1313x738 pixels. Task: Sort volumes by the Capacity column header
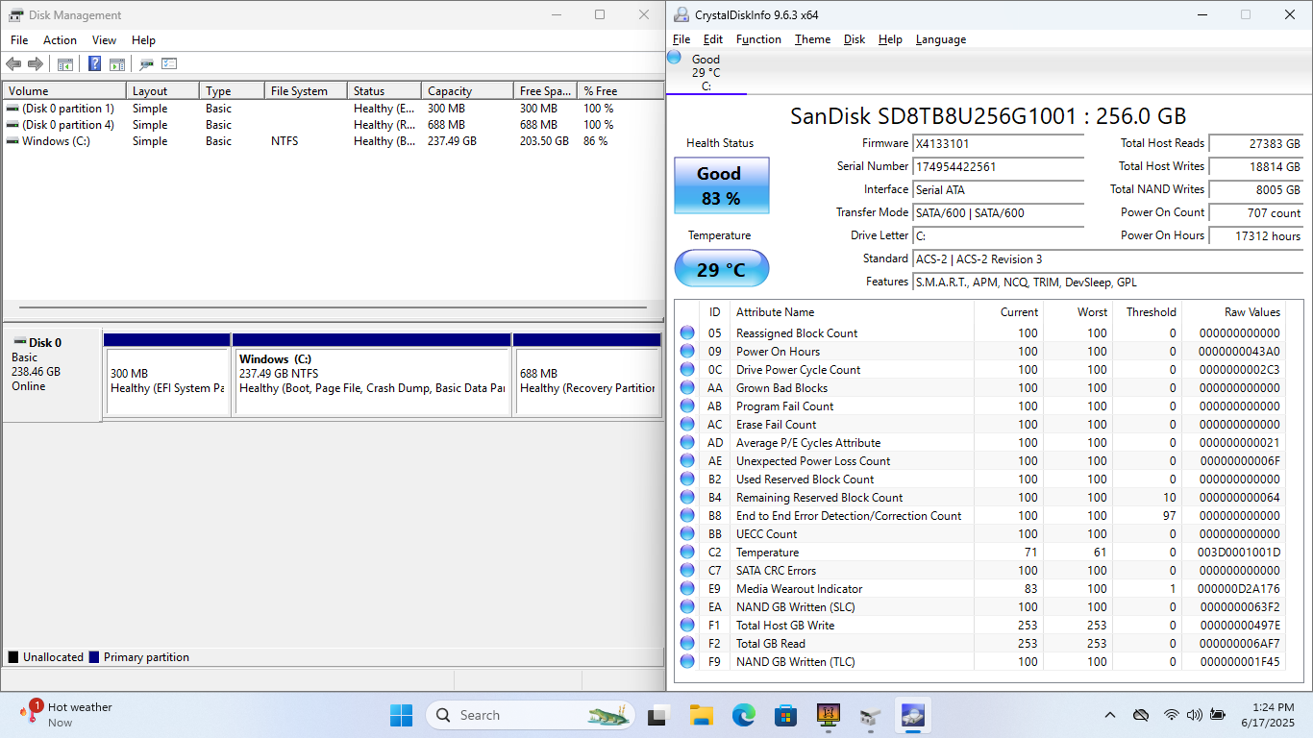(466, 91)
